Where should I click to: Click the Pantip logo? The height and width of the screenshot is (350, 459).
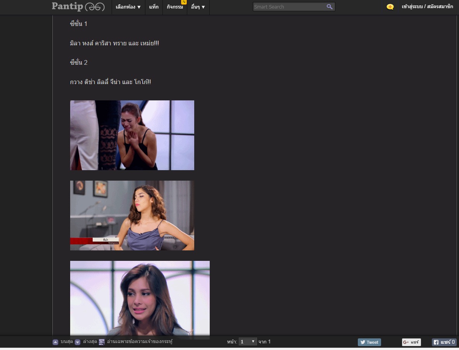[78, 7]
